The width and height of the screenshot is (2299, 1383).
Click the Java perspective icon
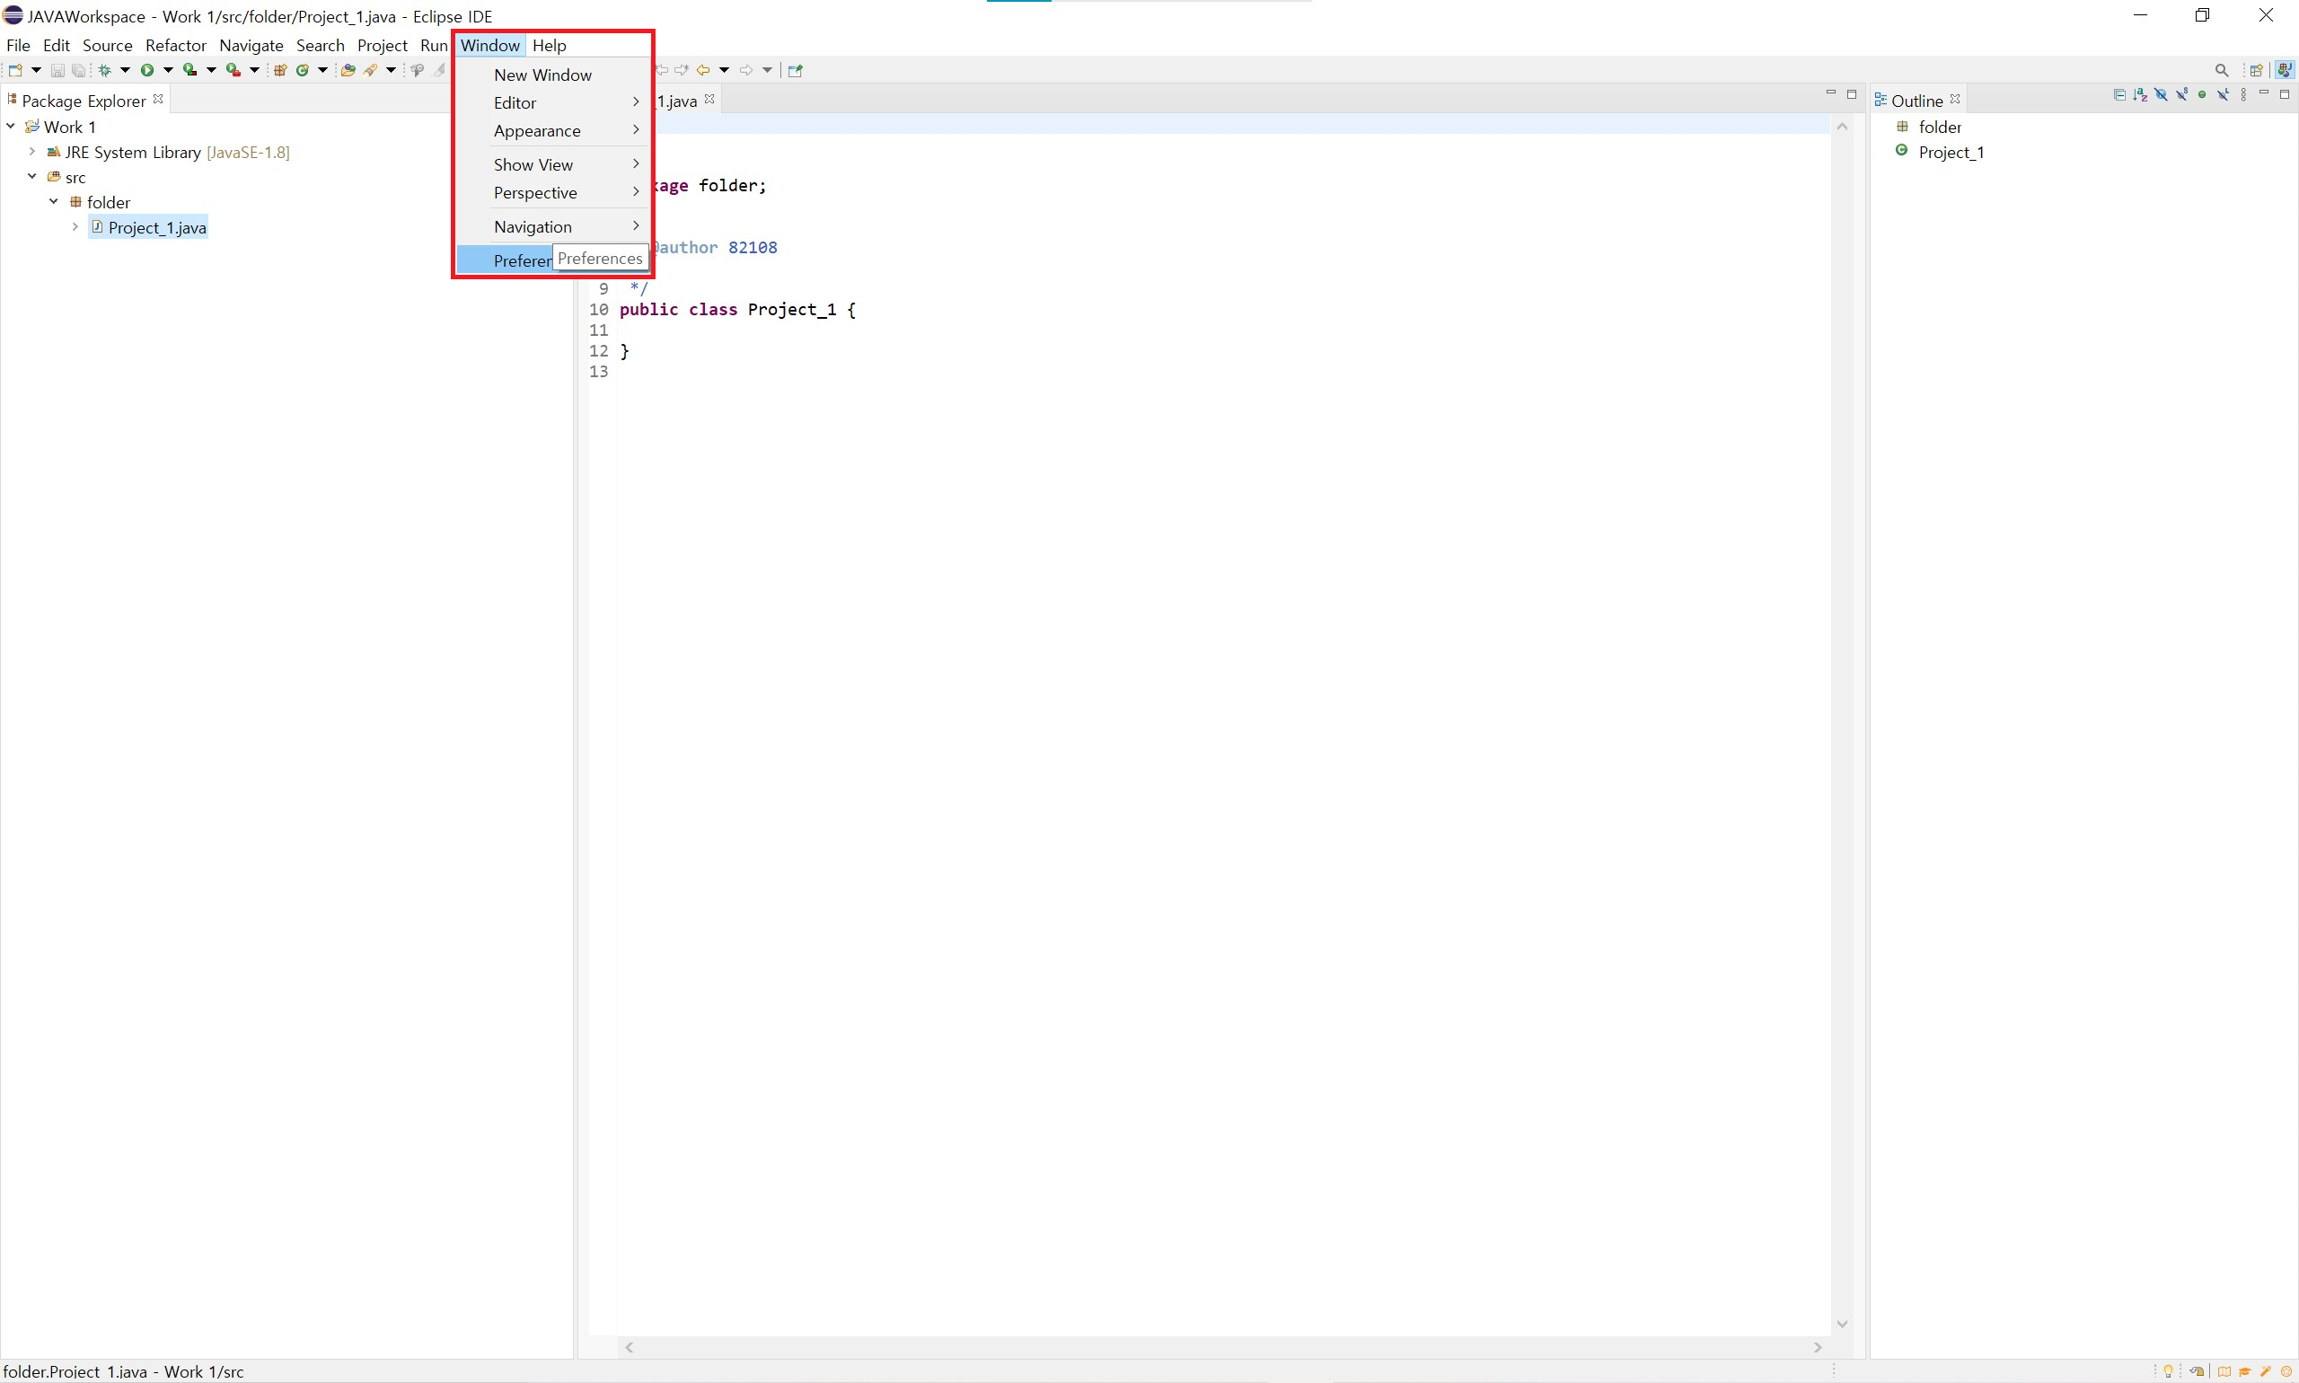coord(2284,70)
